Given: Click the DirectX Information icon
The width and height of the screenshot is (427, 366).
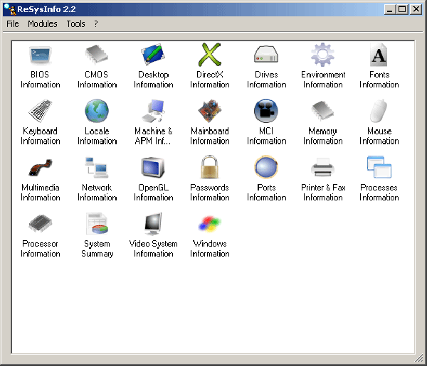Looking at the screenshot, I should [x=210, y=55].
